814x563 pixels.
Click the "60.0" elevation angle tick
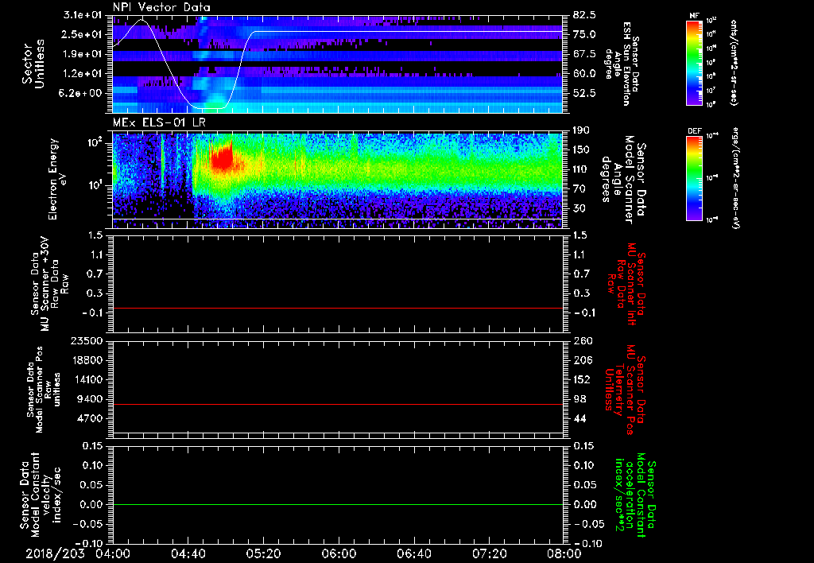584,74
